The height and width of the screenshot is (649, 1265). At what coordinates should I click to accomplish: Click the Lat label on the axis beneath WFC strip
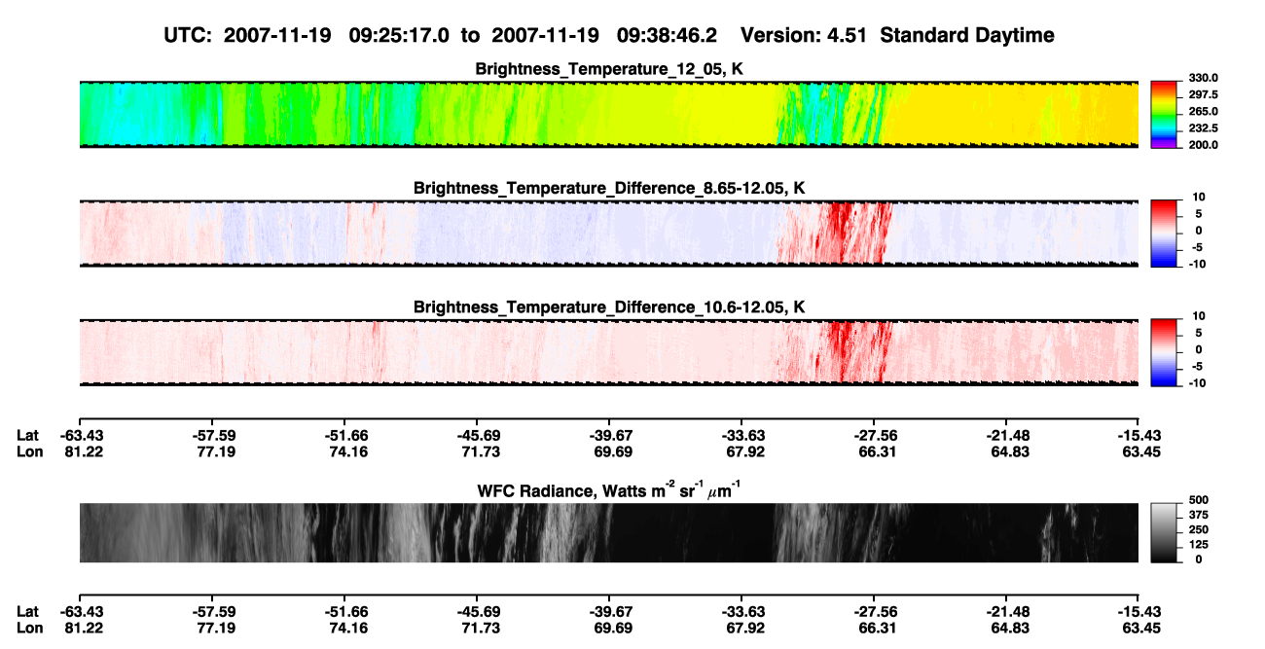pyautogui.click(x=27, y=612)
